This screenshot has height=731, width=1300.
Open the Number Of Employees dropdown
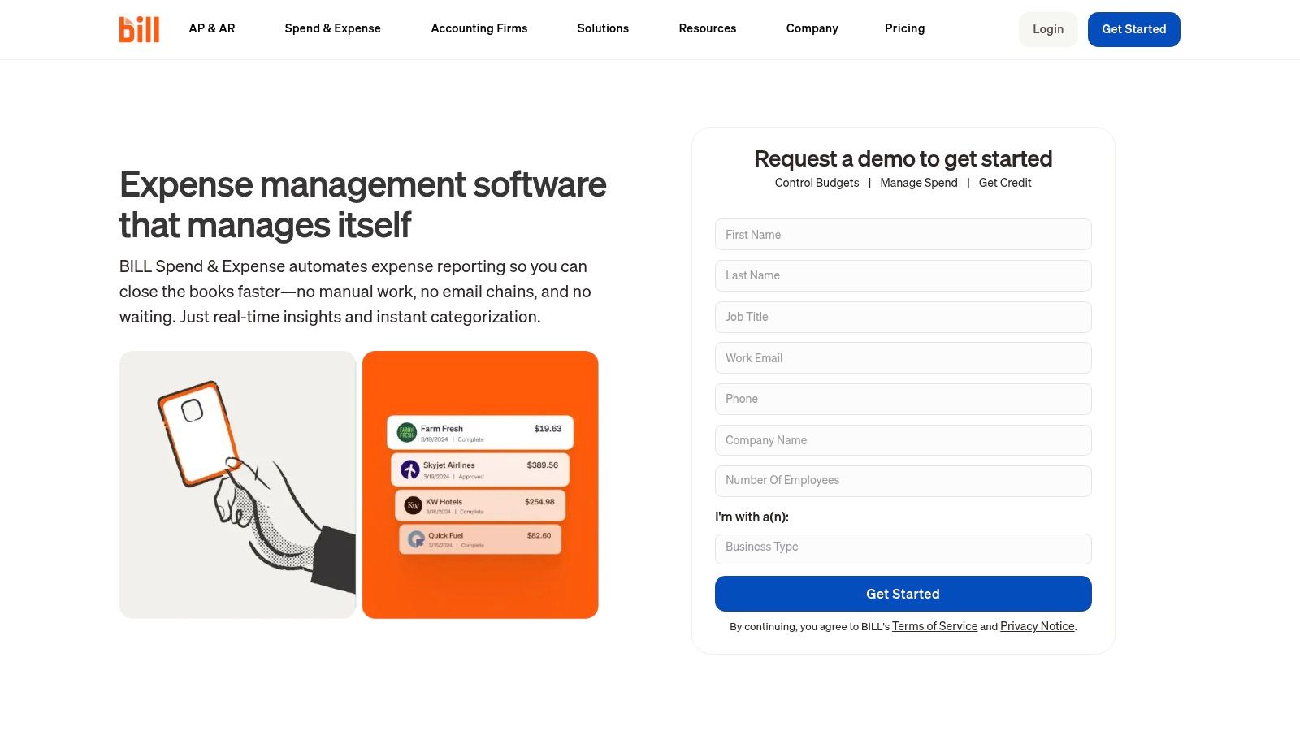(903, 481)
